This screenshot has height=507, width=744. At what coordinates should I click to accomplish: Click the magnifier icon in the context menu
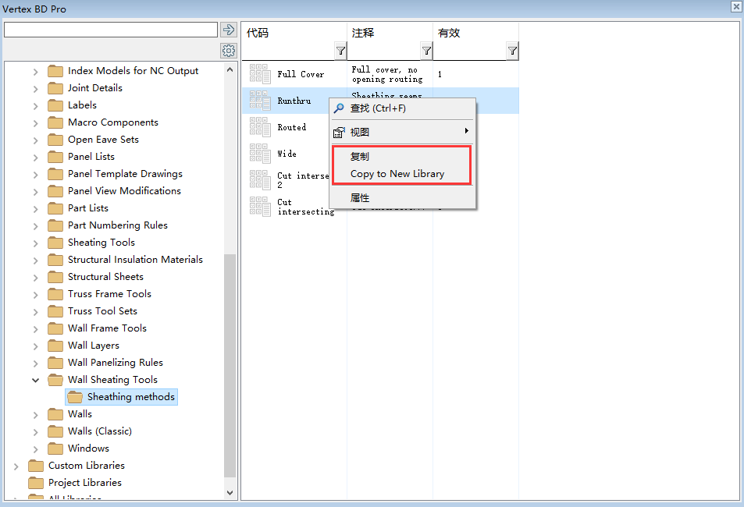(339, 108)
